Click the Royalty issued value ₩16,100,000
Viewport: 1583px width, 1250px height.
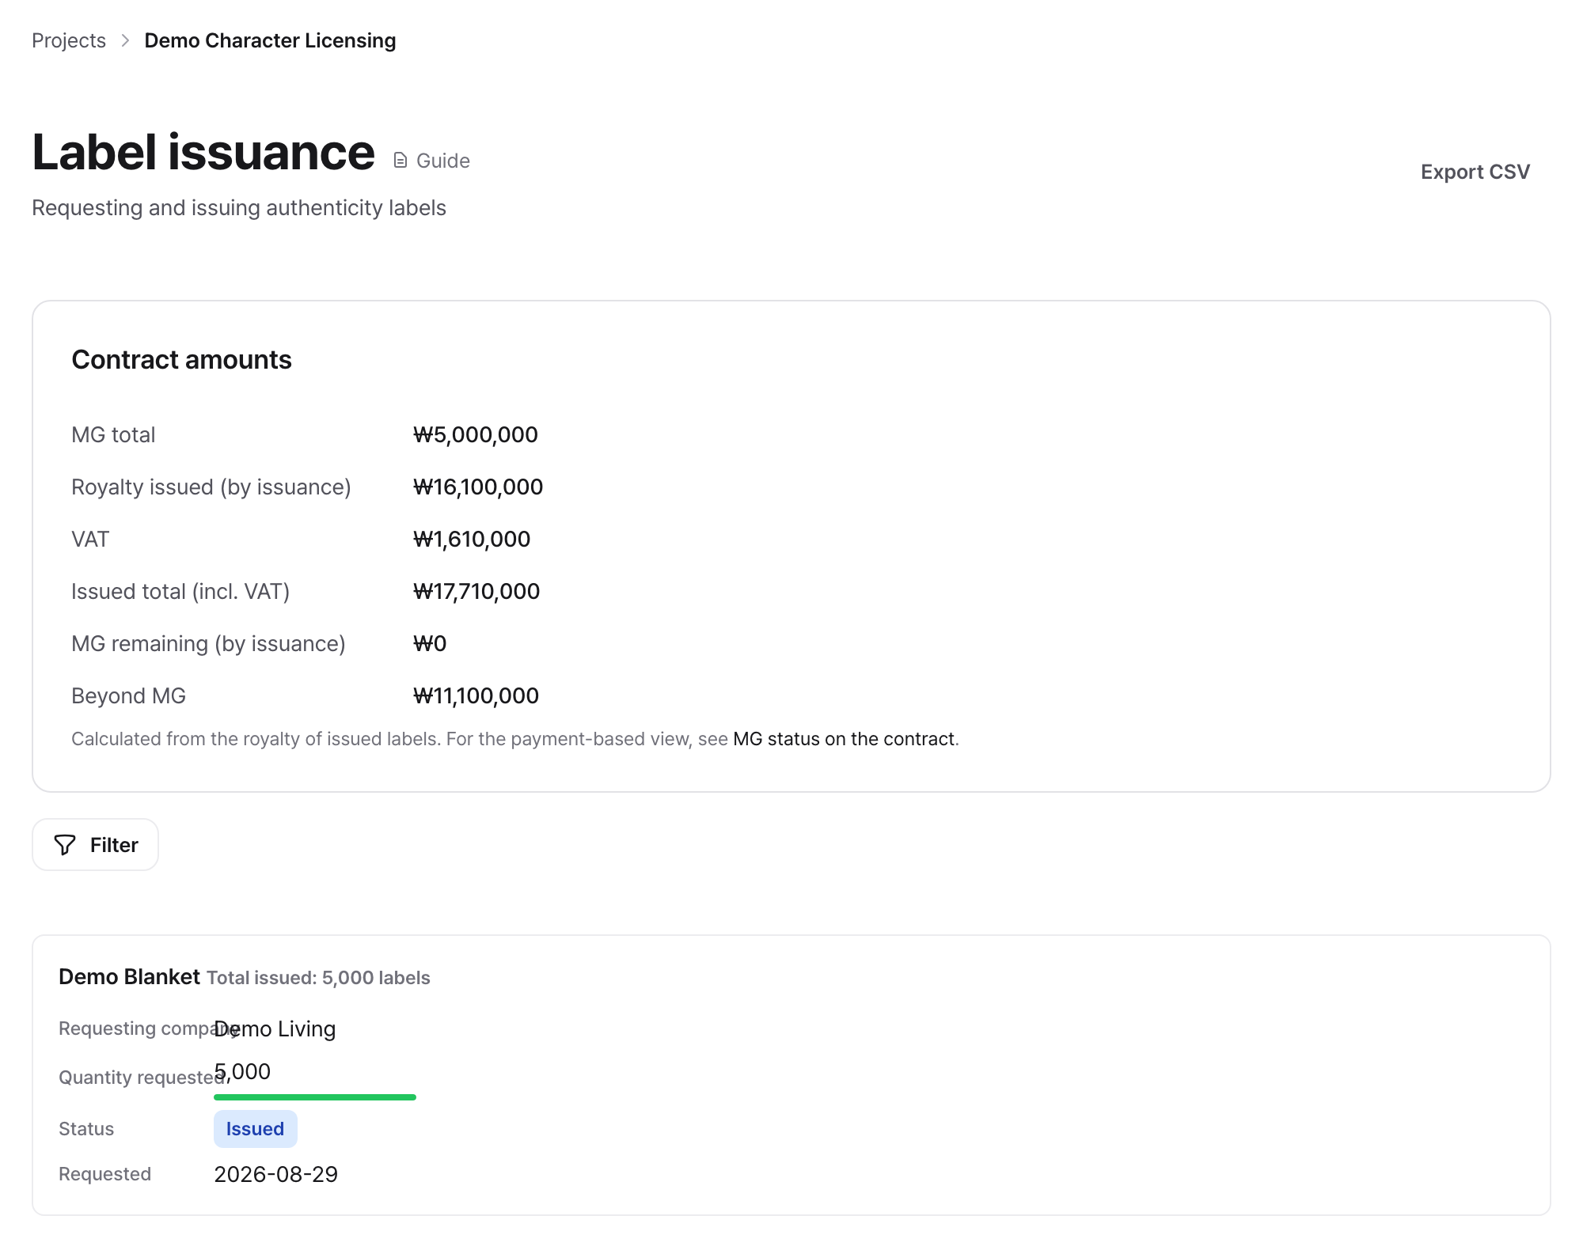(x=478, y=487)
